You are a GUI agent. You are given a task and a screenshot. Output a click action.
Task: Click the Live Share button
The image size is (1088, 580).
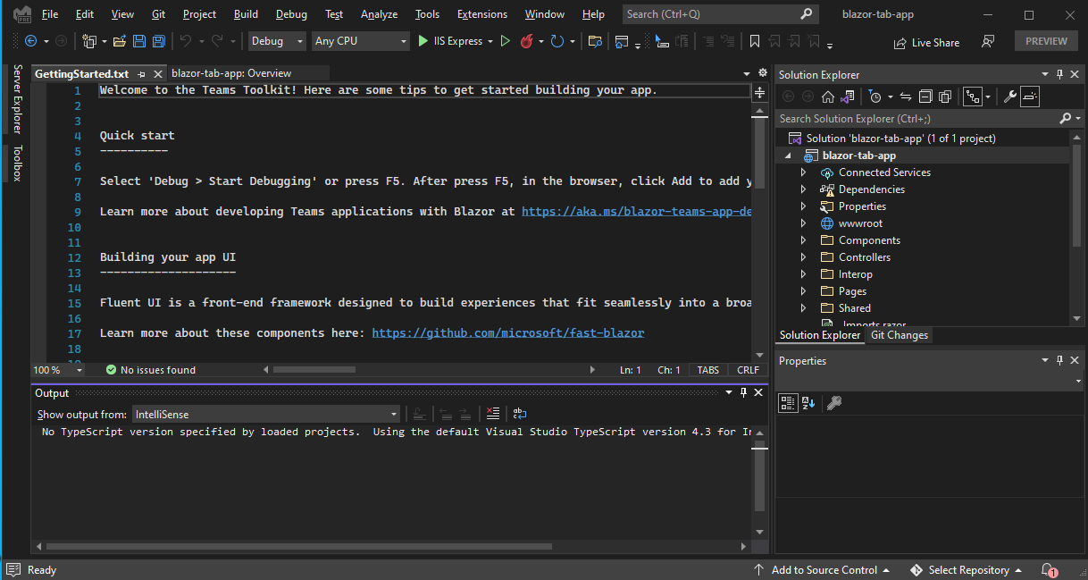click(x=926, y=42)
